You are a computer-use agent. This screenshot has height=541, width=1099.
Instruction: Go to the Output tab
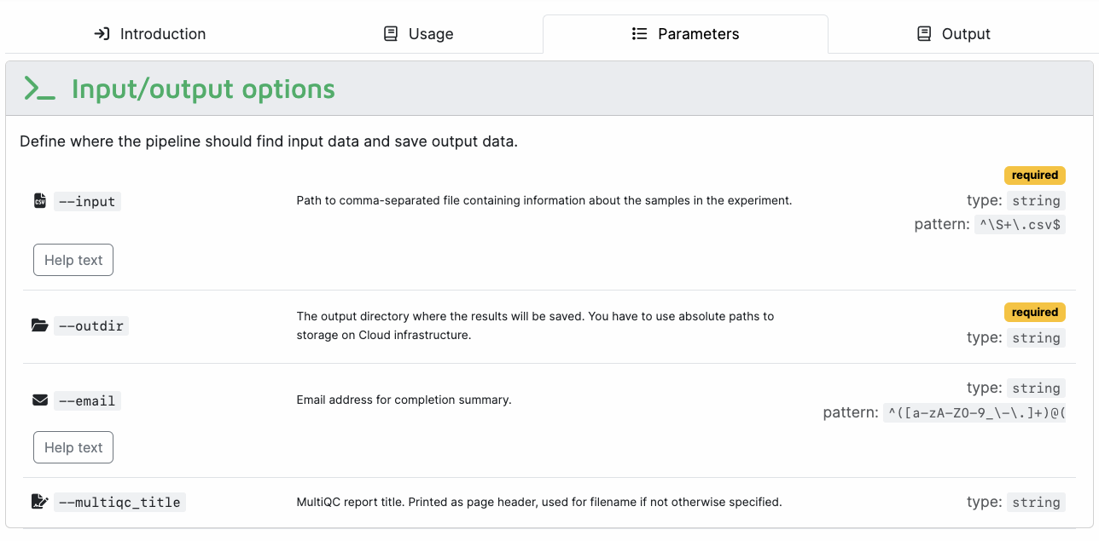(x=954, y=34)
